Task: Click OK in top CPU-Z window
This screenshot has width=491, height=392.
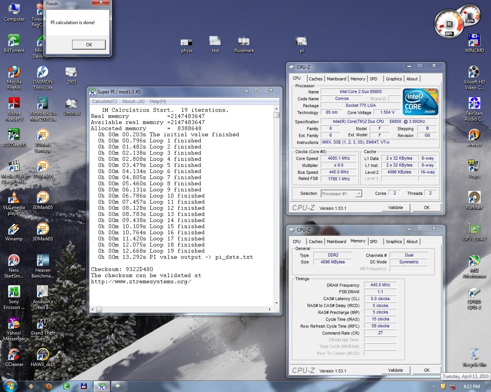Action: pos(427,207)
